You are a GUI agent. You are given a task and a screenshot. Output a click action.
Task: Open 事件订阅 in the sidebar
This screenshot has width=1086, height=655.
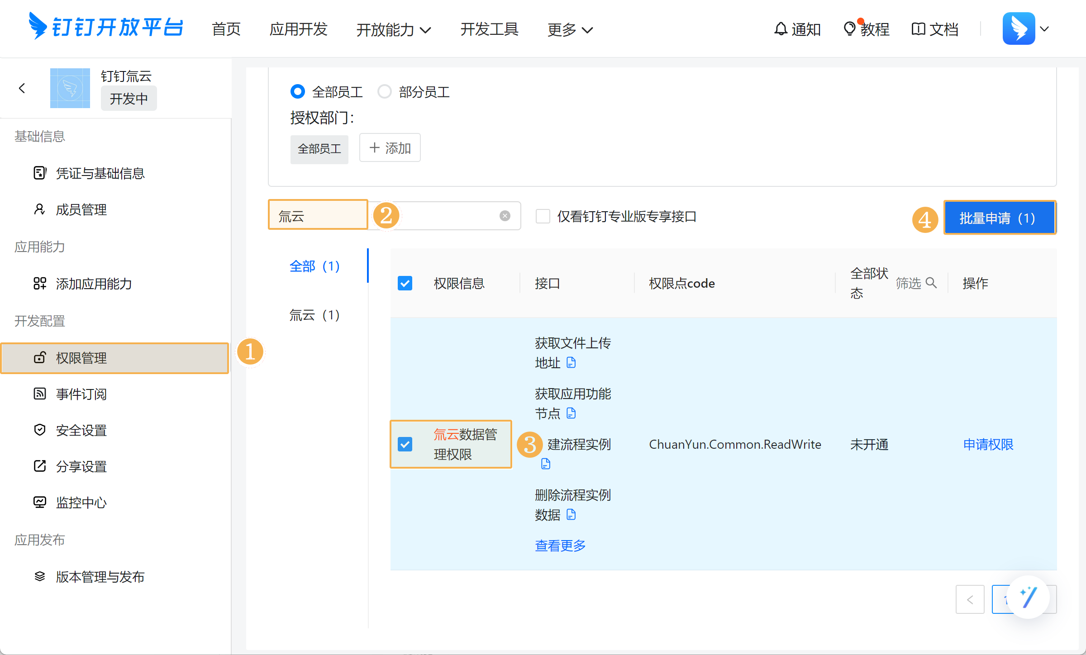tap(81, 394)
